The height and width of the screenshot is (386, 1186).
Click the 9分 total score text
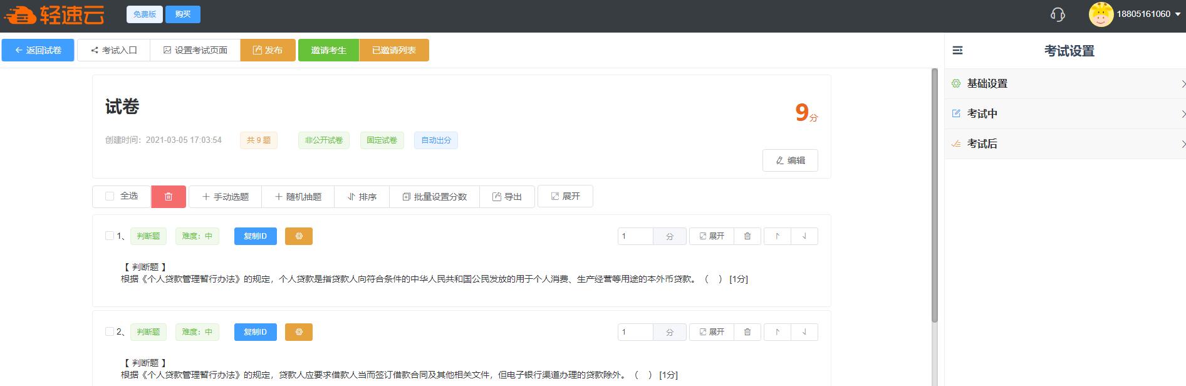point(806,113)
